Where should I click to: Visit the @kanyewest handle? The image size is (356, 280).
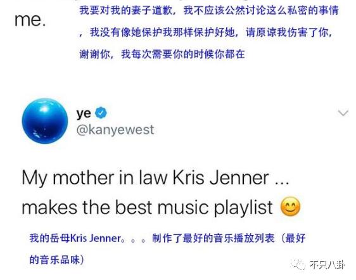click(115, 130)
